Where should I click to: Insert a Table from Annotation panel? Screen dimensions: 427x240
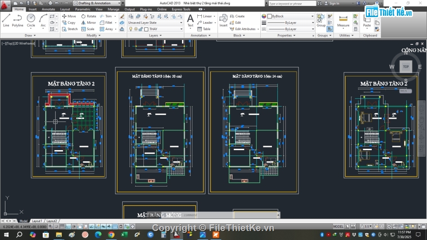(204, 29)
